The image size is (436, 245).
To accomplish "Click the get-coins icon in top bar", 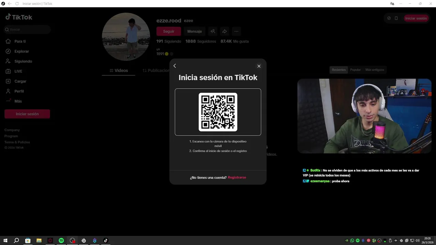I will pos(389,18).
